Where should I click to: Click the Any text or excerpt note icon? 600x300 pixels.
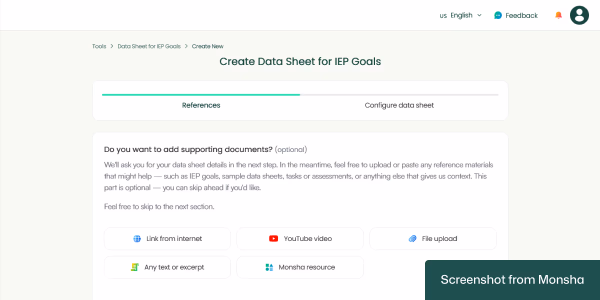[134, 267]
